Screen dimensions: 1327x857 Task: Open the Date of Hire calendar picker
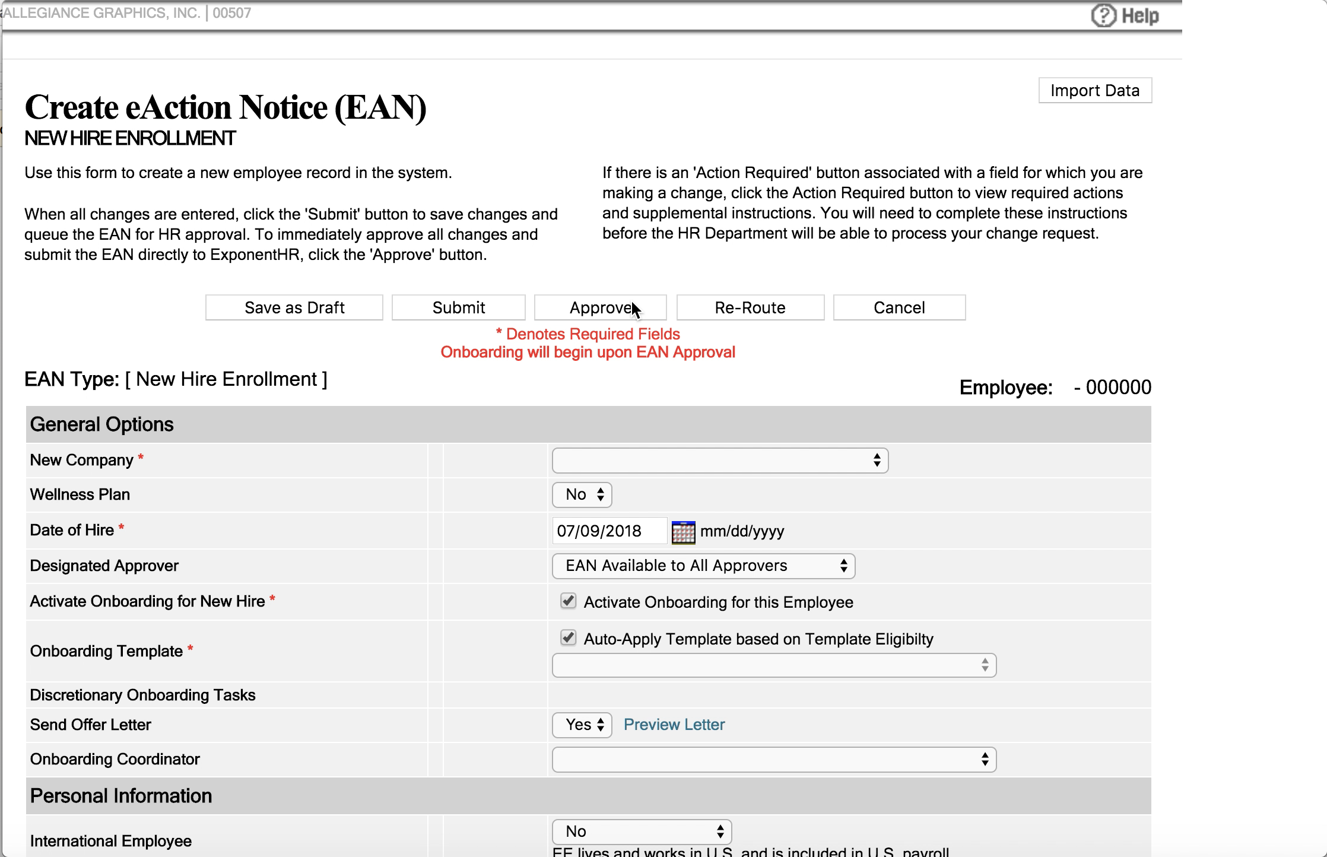[x=683, y=532]
